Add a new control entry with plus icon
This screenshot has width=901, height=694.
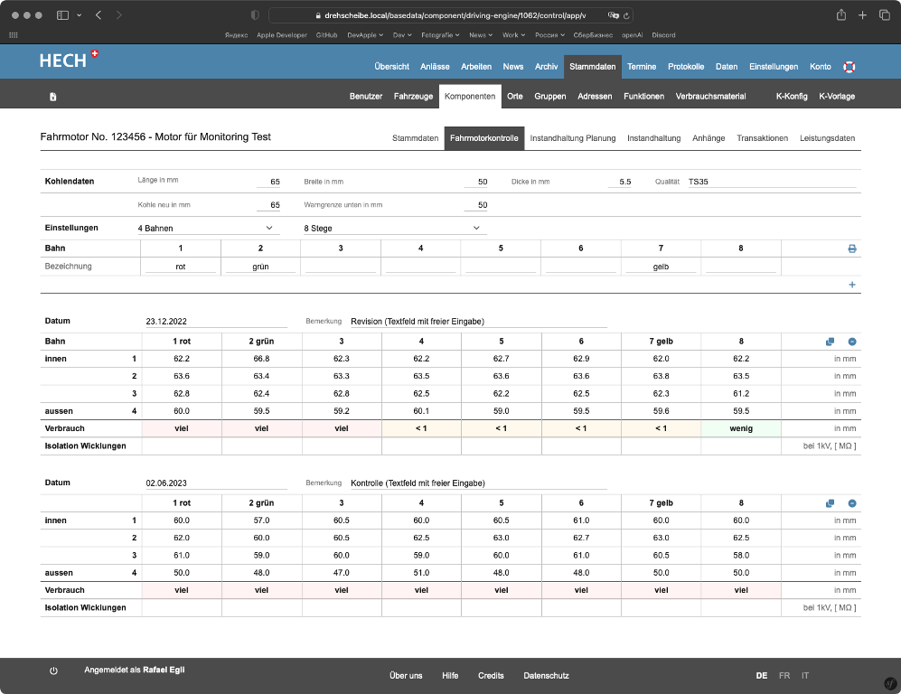851,285
